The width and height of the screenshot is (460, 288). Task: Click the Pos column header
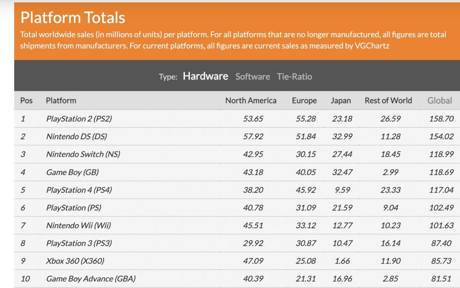pos(26,101)
